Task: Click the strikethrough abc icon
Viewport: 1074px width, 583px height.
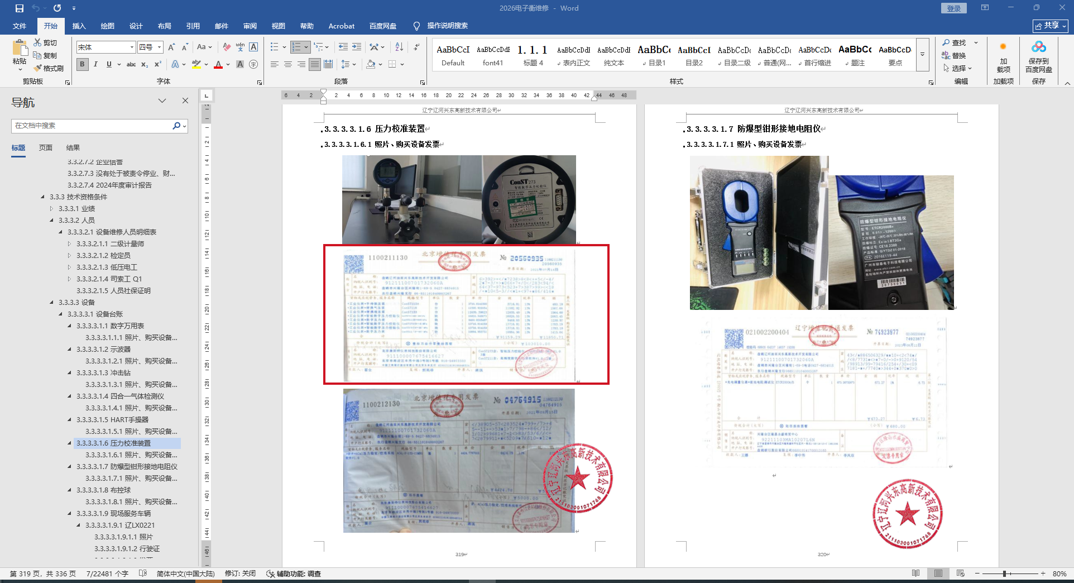Action: pyautogui.click(x=131, y=64)
